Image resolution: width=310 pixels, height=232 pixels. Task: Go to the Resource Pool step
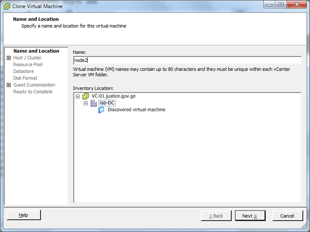[x=28, y=64]
